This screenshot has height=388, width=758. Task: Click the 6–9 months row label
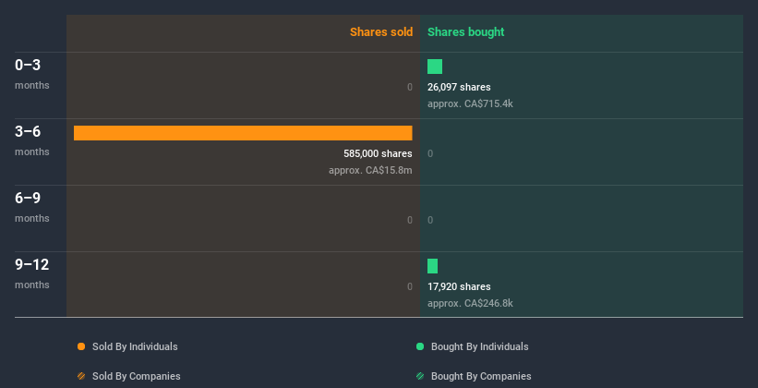tap(32, 207)
